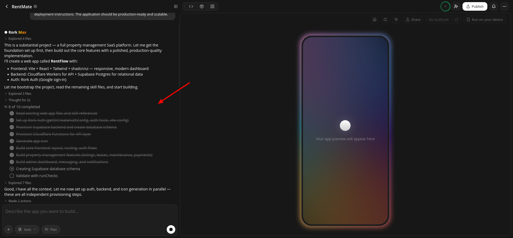
Task: Expand Explored 4 files
Action: (18, 39)
